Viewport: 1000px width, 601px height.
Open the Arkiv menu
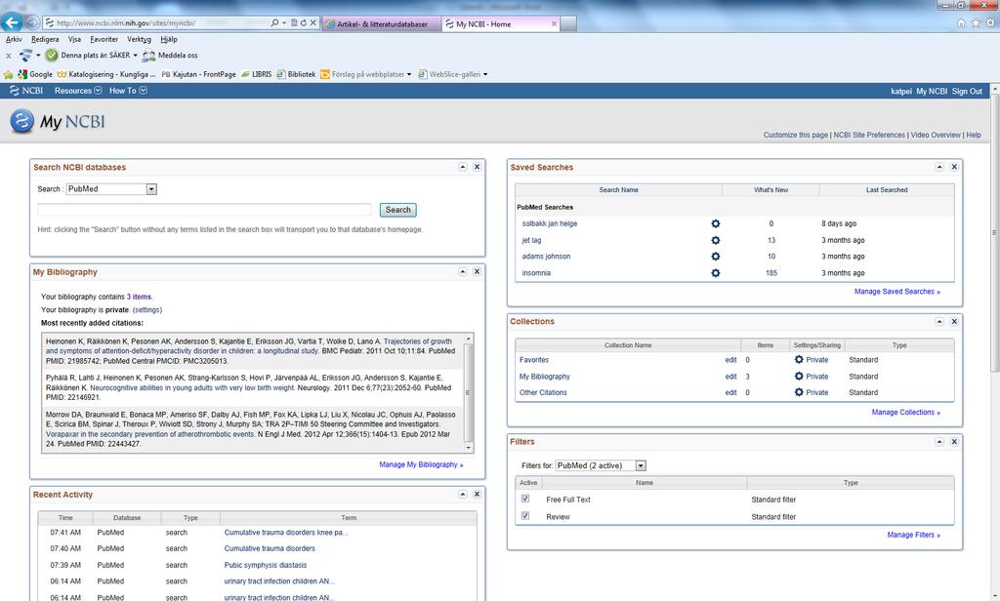[14, 40]
